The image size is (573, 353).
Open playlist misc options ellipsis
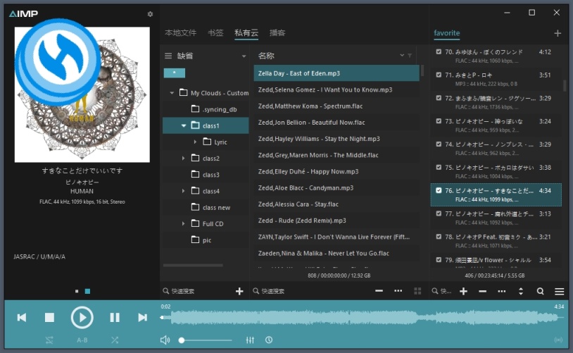(x=502, y=291)
